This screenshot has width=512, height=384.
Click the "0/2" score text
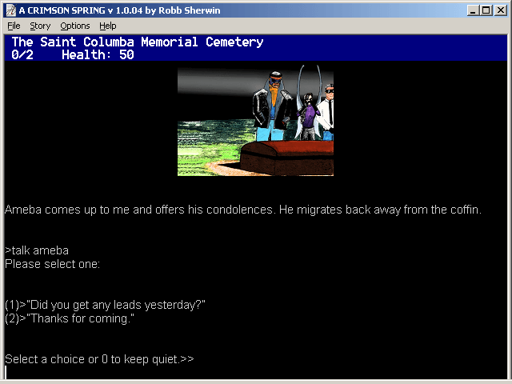(x=22, y=54)
